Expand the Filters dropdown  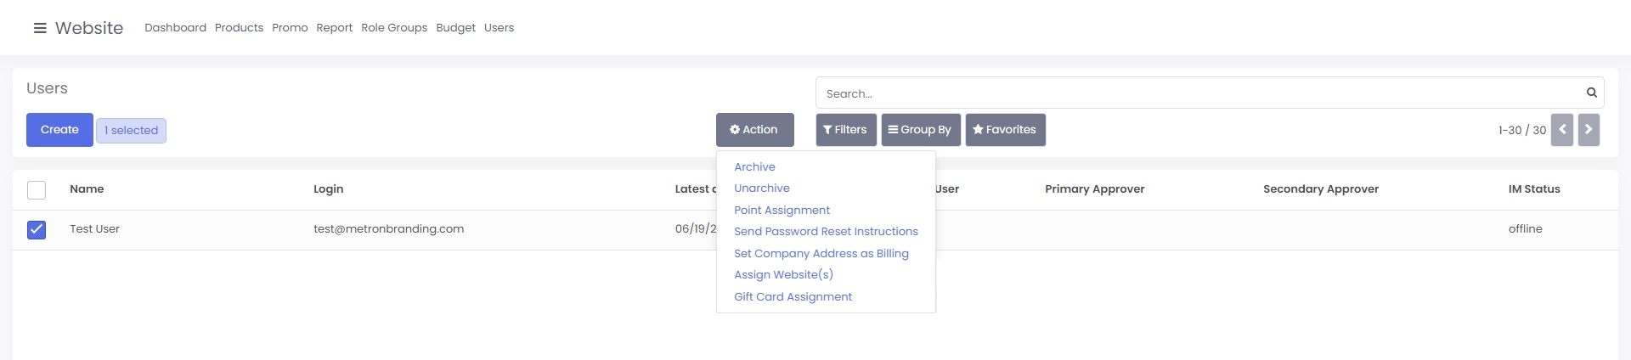coord(845,130)
